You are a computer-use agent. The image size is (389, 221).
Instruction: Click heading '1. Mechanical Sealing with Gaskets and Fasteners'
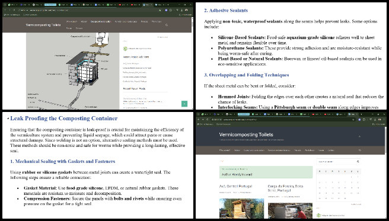[62, 161]
